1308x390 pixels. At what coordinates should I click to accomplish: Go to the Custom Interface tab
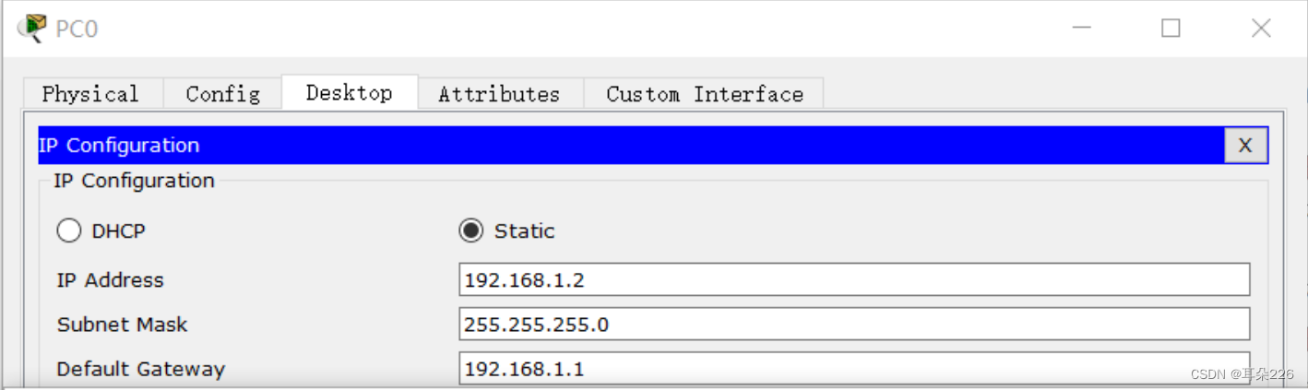[704, 94]
